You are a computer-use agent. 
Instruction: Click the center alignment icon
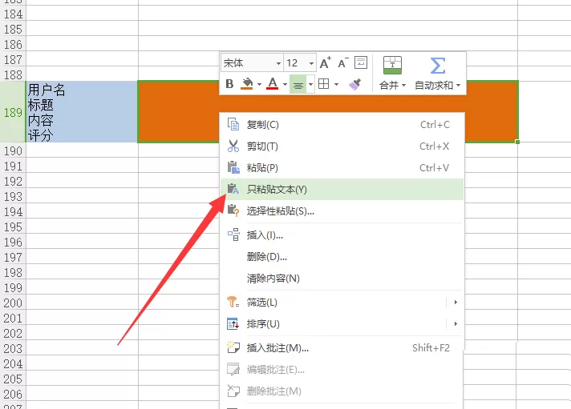(x=298, y=85)
